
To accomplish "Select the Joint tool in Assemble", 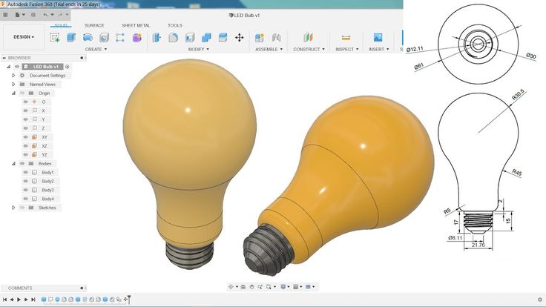I will click(x=276, y=37).
